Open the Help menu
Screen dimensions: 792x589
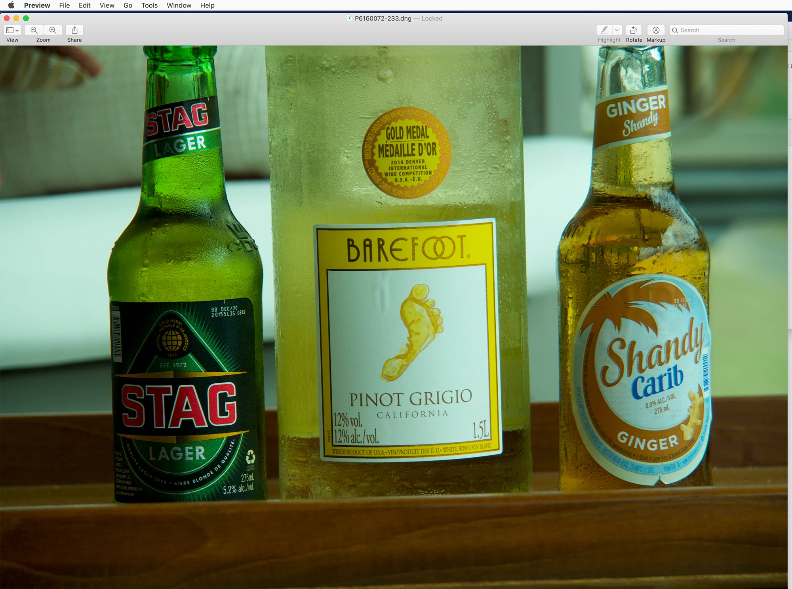(x=207, y=5)
